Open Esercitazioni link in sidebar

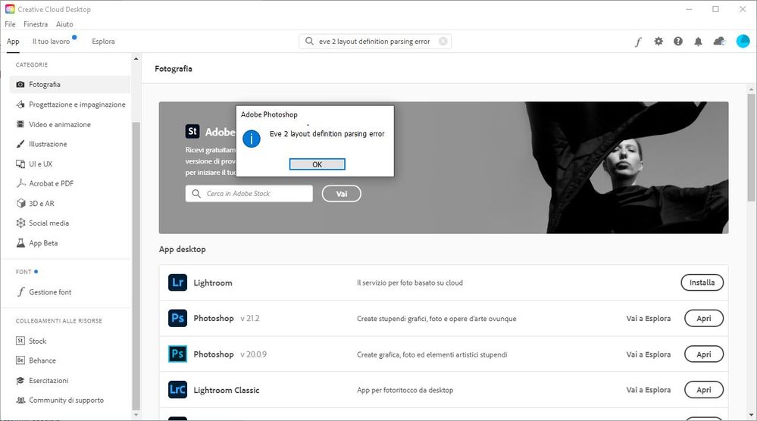click(x=70, y=381)
